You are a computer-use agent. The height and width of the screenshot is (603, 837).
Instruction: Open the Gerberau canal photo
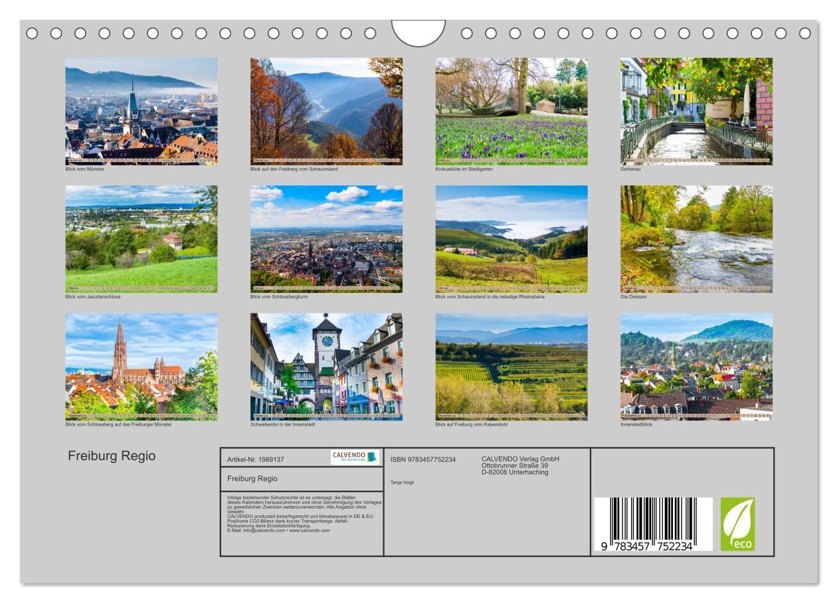(696, 111)
